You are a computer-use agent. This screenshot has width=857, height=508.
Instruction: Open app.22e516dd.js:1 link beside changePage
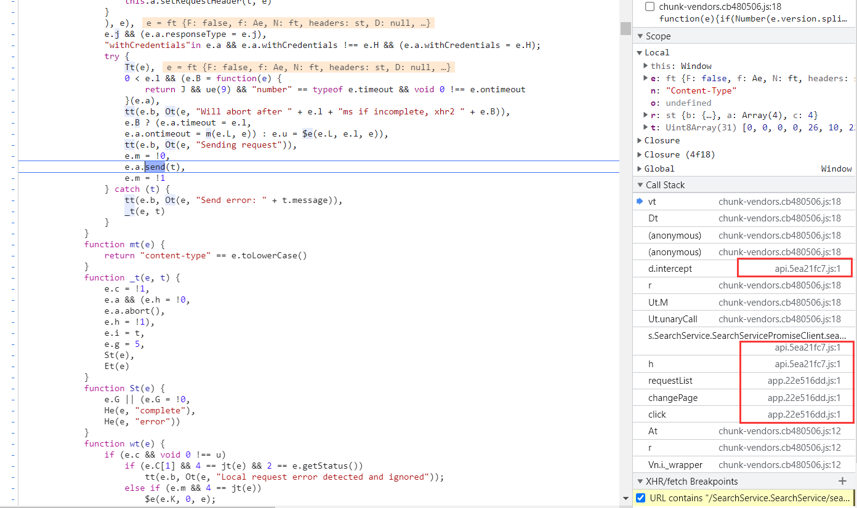click(x=804, y=398)
